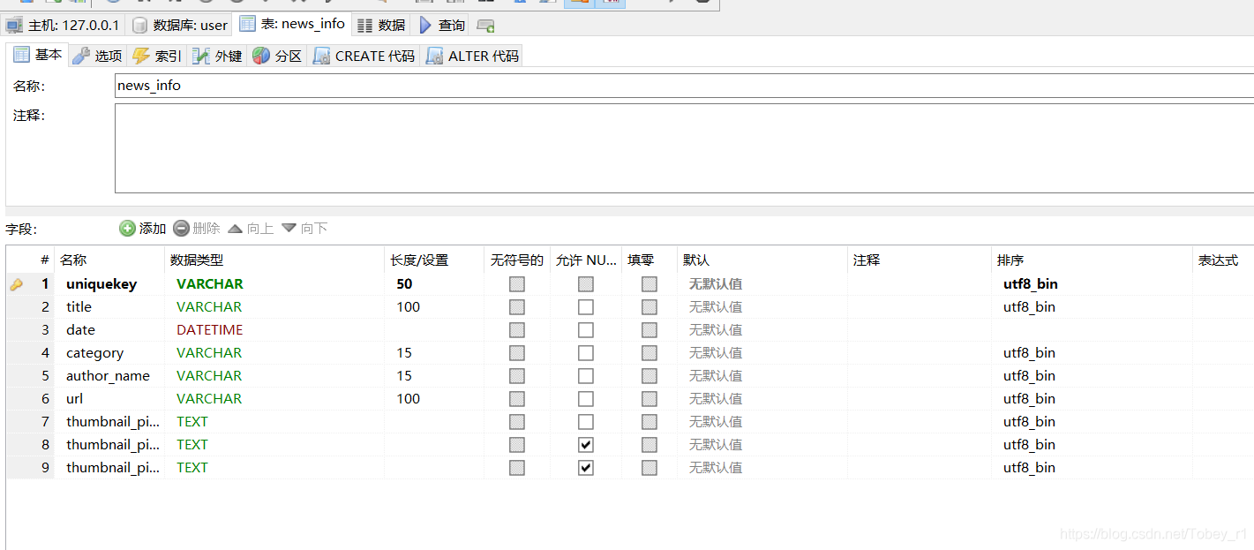The height and width of the screenshot is (550, 1254).
Task: Open 无默认值 default cell for date
Action: [x=716, y=330]
